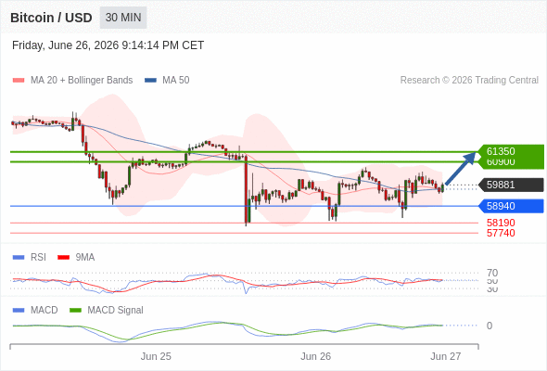Click the 30 MIN timeframe badge
This screenshot has width=547, height=371.
[123, 18]
